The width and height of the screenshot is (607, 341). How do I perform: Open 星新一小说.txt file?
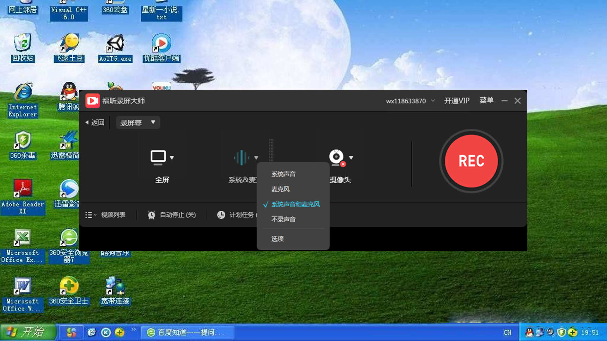[x=161, y=11]
